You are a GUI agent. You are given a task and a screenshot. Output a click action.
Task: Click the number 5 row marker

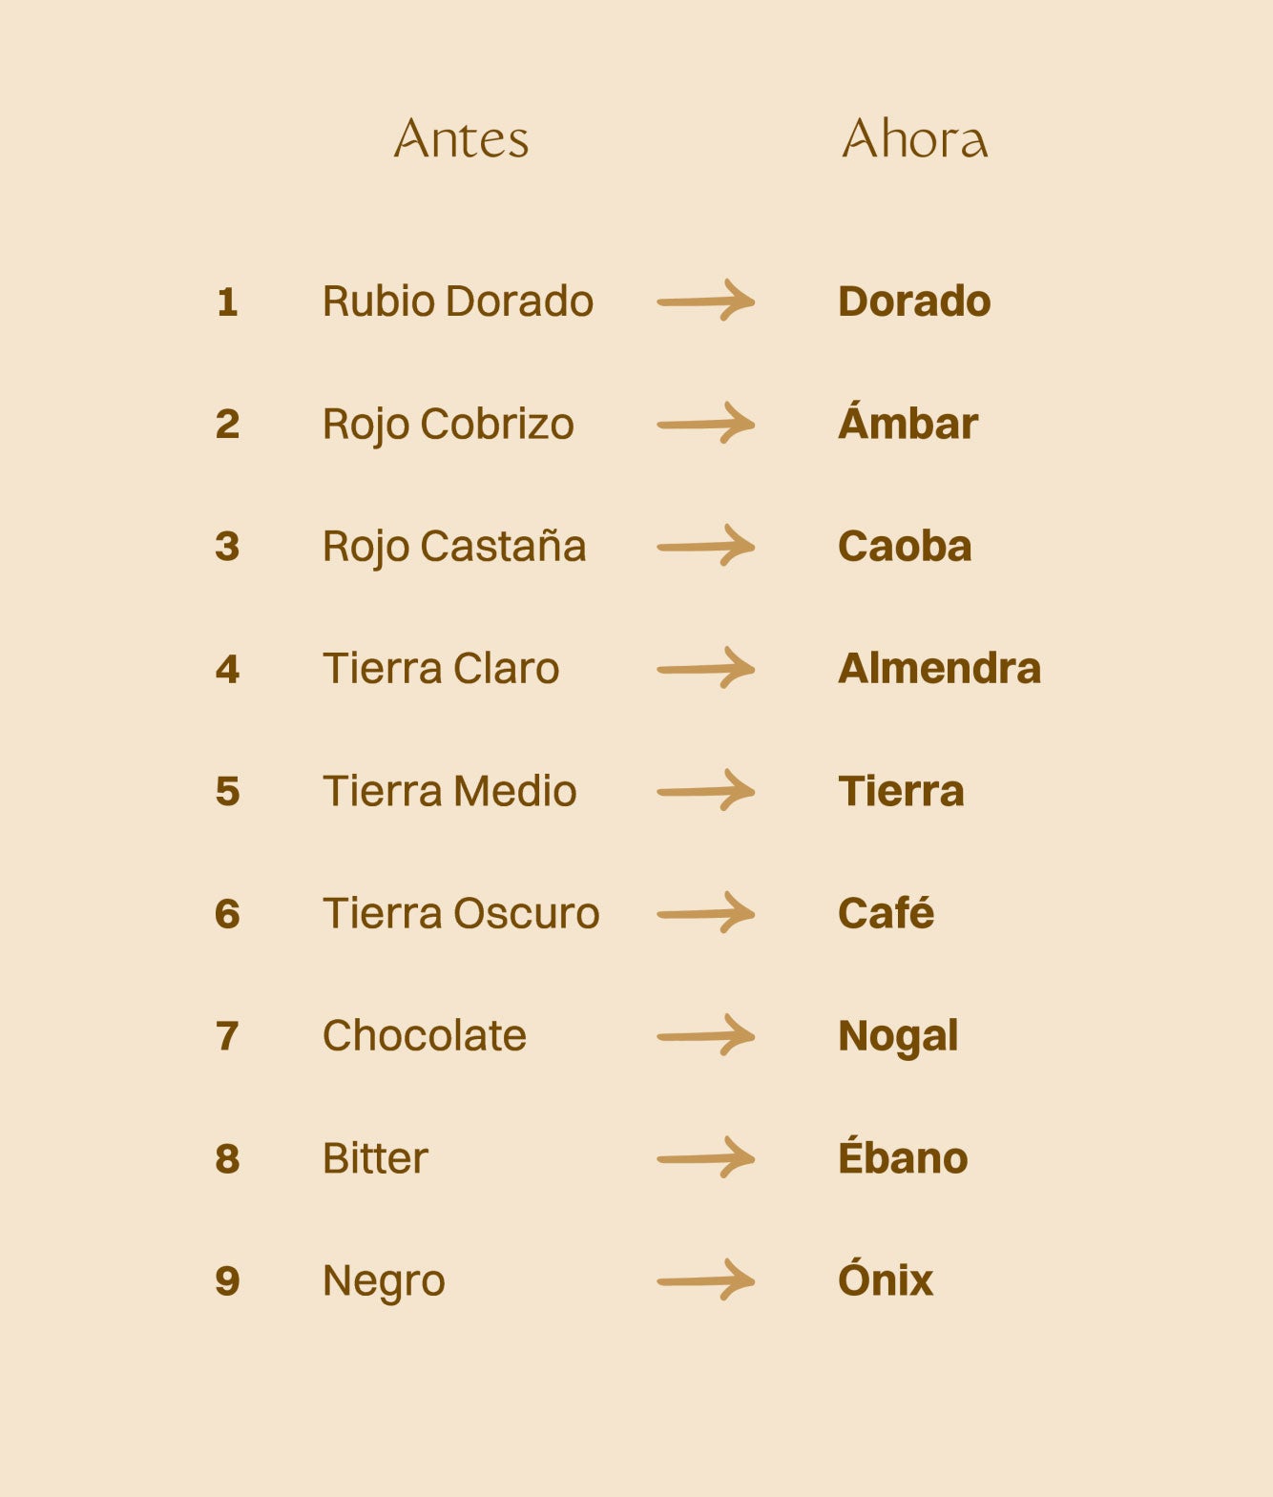pyautogui.click(x=227, y=792)
